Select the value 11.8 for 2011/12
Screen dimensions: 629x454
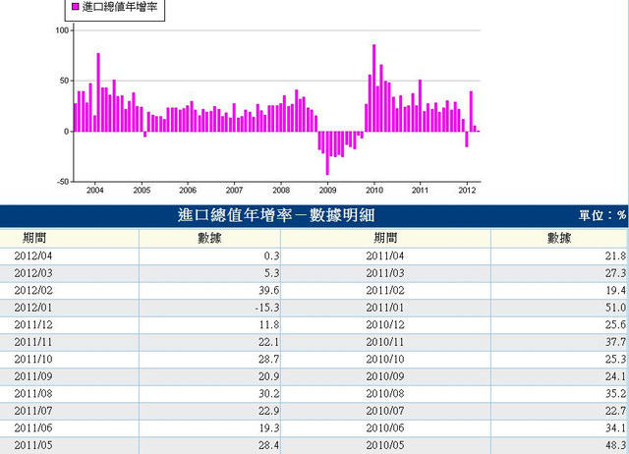pyautogui.click(x=209, y=325)
